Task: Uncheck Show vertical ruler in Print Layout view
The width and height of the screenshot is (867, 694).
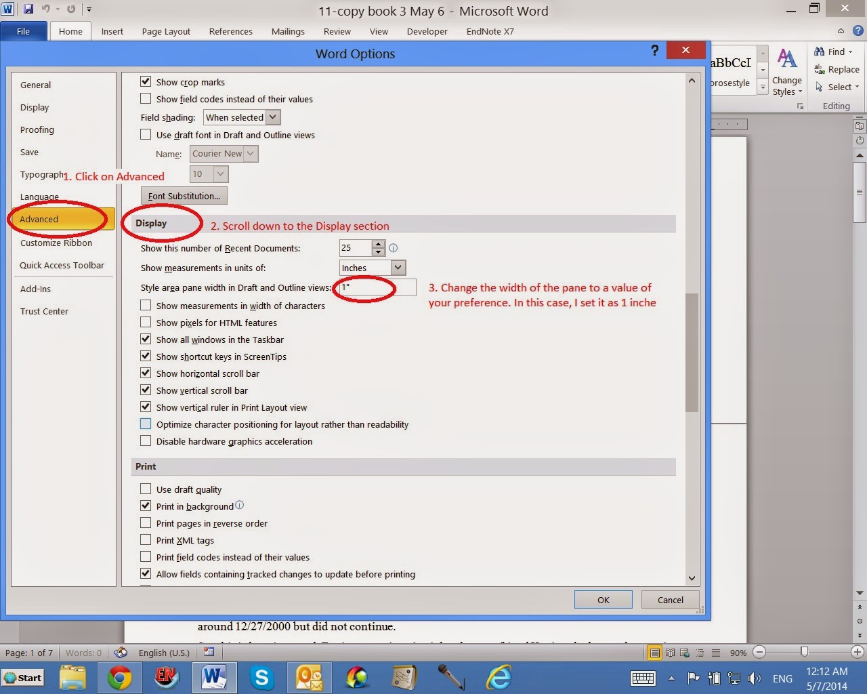Action: [146, 407]
